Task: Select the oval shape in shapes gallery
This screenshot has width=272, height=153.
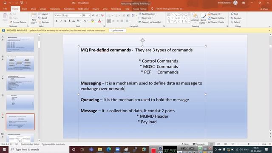Action: [x=182, y=14]
